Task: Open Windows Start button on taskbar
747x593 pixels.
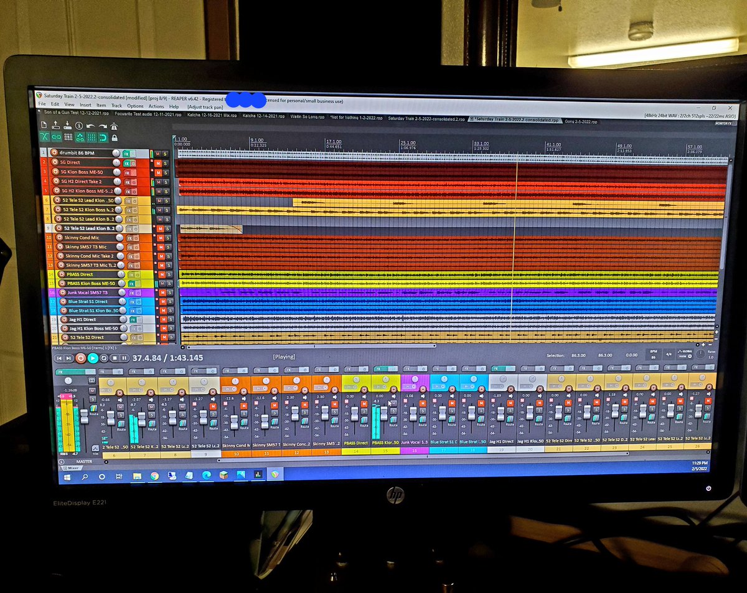Action: (x=67, y=476)
